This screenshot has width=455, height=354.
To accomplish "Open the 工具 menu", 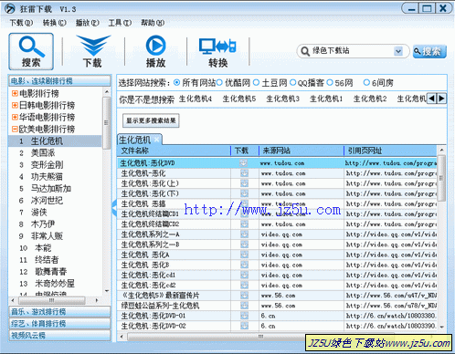I will pyautogui.click(x=120, y=23).
